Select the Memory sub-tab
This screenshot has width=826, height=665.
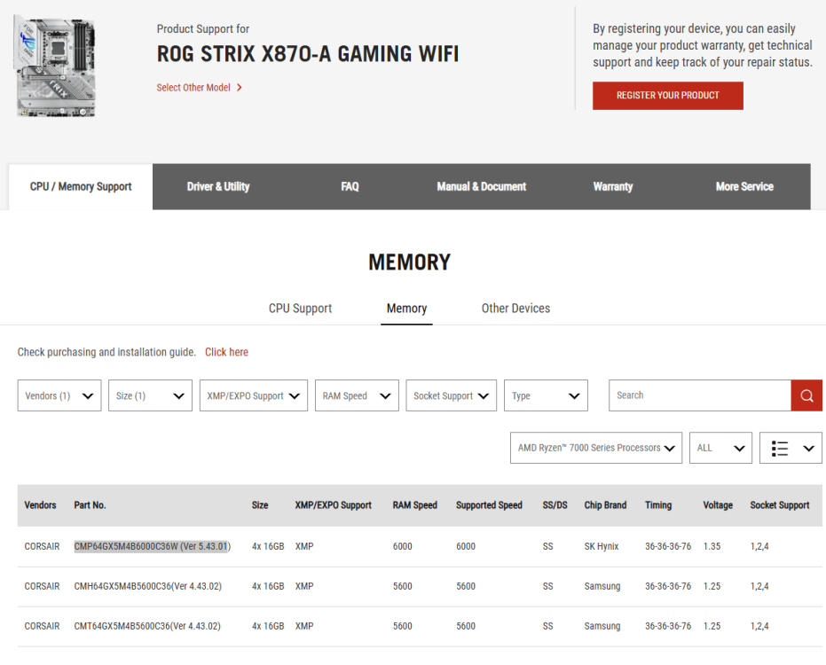(x=406, y=309)
